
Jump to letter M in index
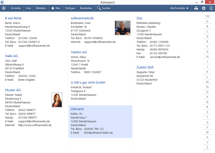tap(207, 82)
